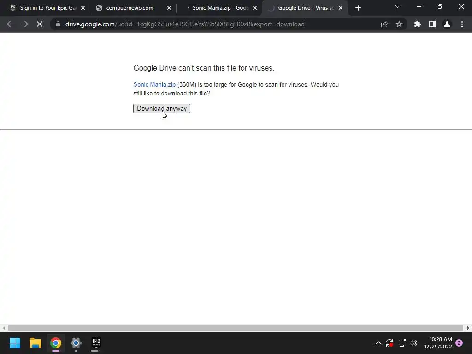
Task: Bookmark this page with star icon
Action: [399, 24]
